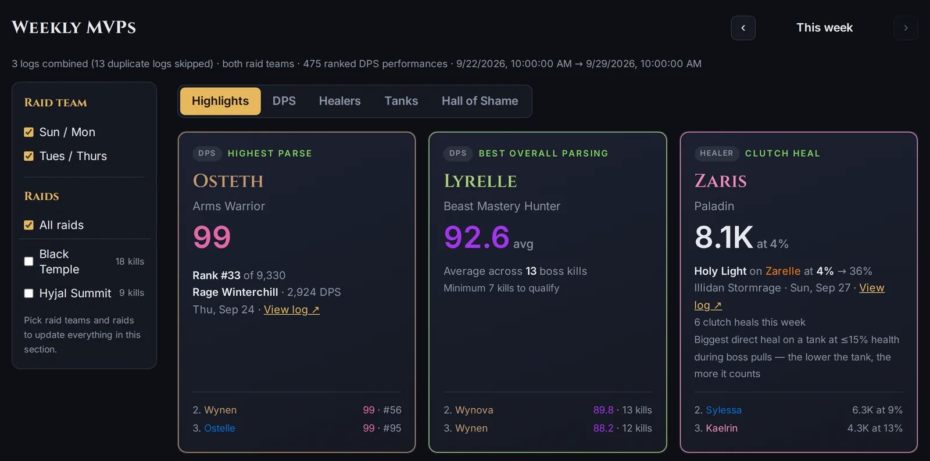Uncheck the Tues / Thurs raid team
This screenshot has height=461, width=930.
28,156
